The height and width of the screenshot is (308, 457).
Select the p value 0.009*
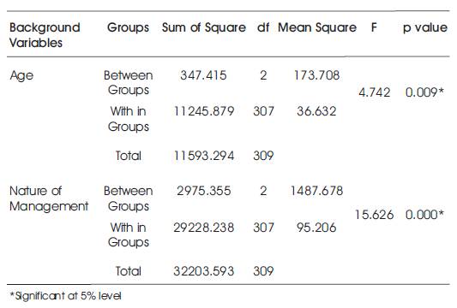tap(424, 92)
